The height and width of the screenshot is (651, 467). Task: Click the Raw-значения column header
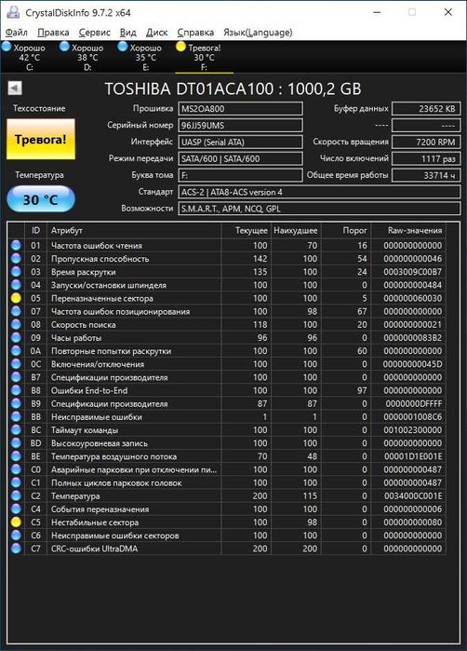(x=408, y=230)
